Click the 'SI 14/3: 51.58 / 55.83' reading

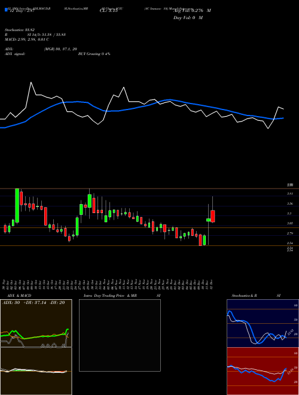(47, 35)
